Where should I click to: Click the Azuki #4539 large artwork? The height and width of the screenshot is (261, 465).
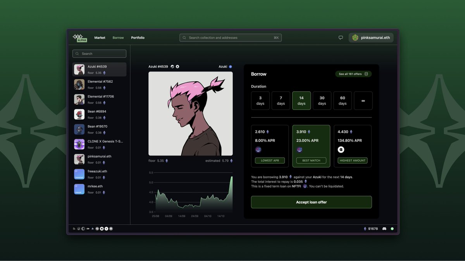[191, 114]
